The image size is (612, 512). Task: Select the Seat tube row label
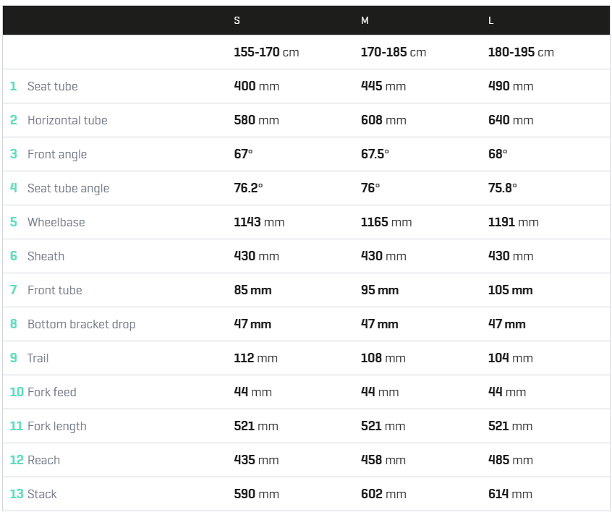[x=52, y=86]
